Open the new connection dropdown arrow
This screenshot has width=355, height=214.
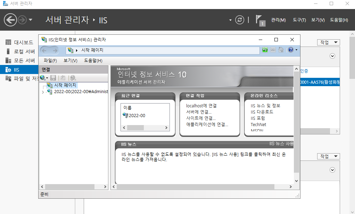pos(47,78)
